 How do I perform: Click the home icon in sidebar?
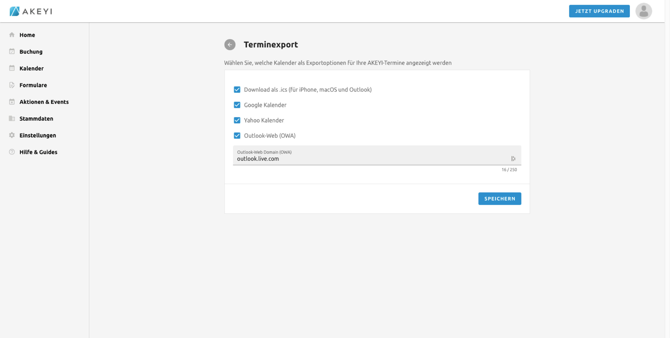coord(12,35)
